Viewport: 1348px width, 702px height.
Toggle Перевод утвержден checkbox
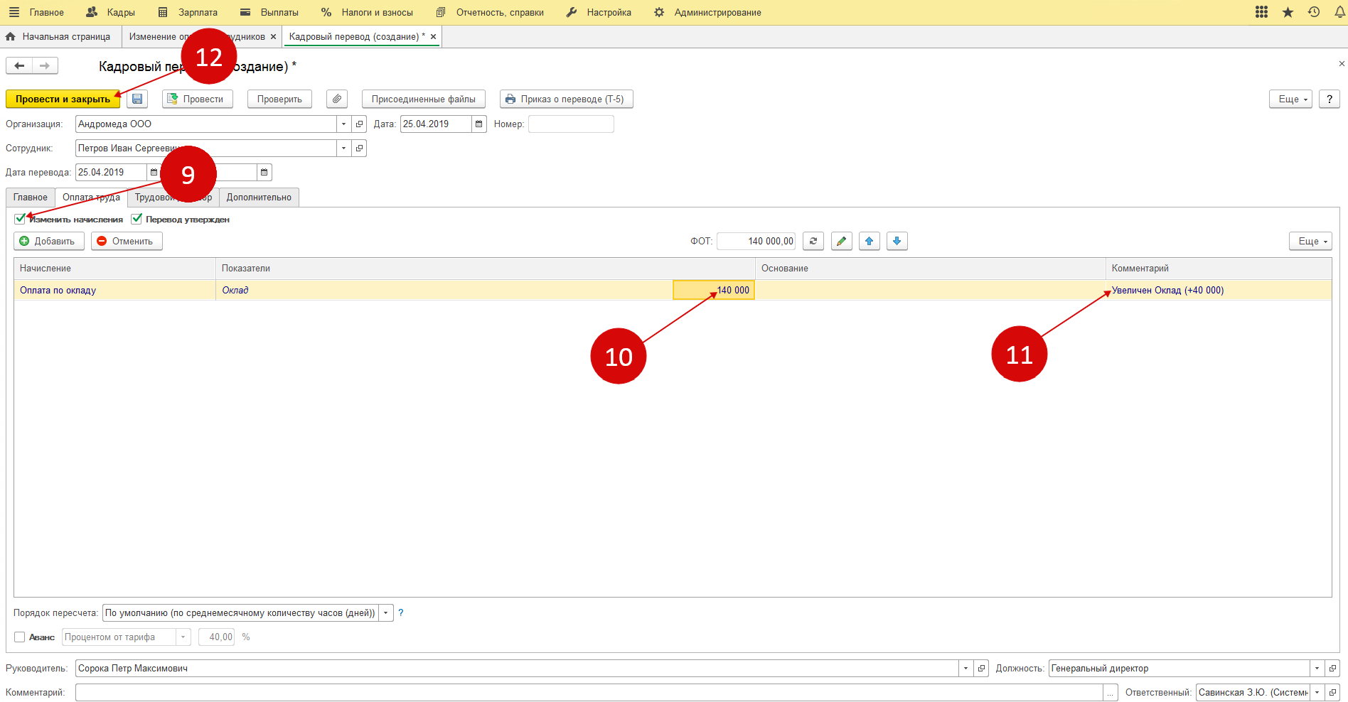click(137, 219)
